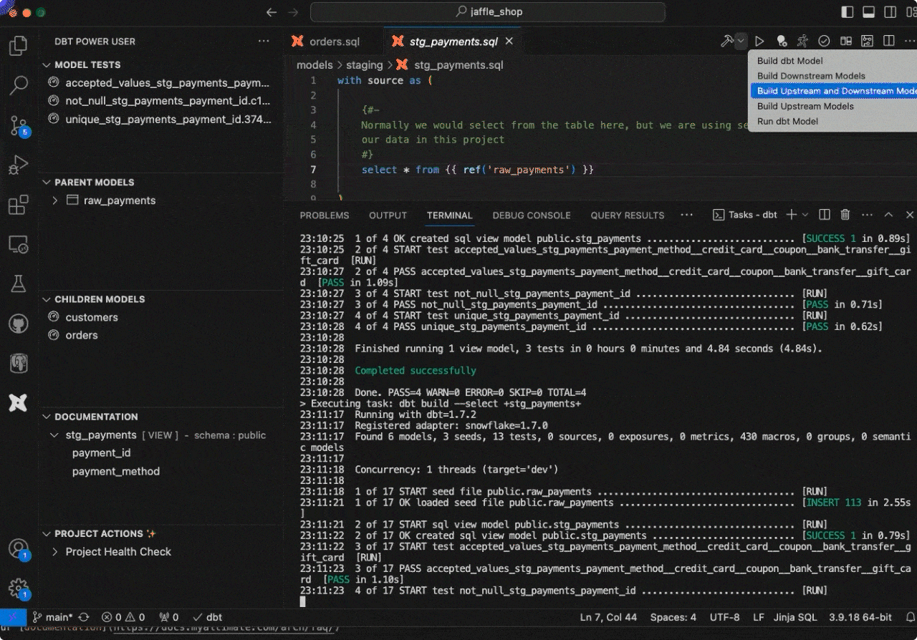Click the trash icon to kill terminal

[845, 215]
